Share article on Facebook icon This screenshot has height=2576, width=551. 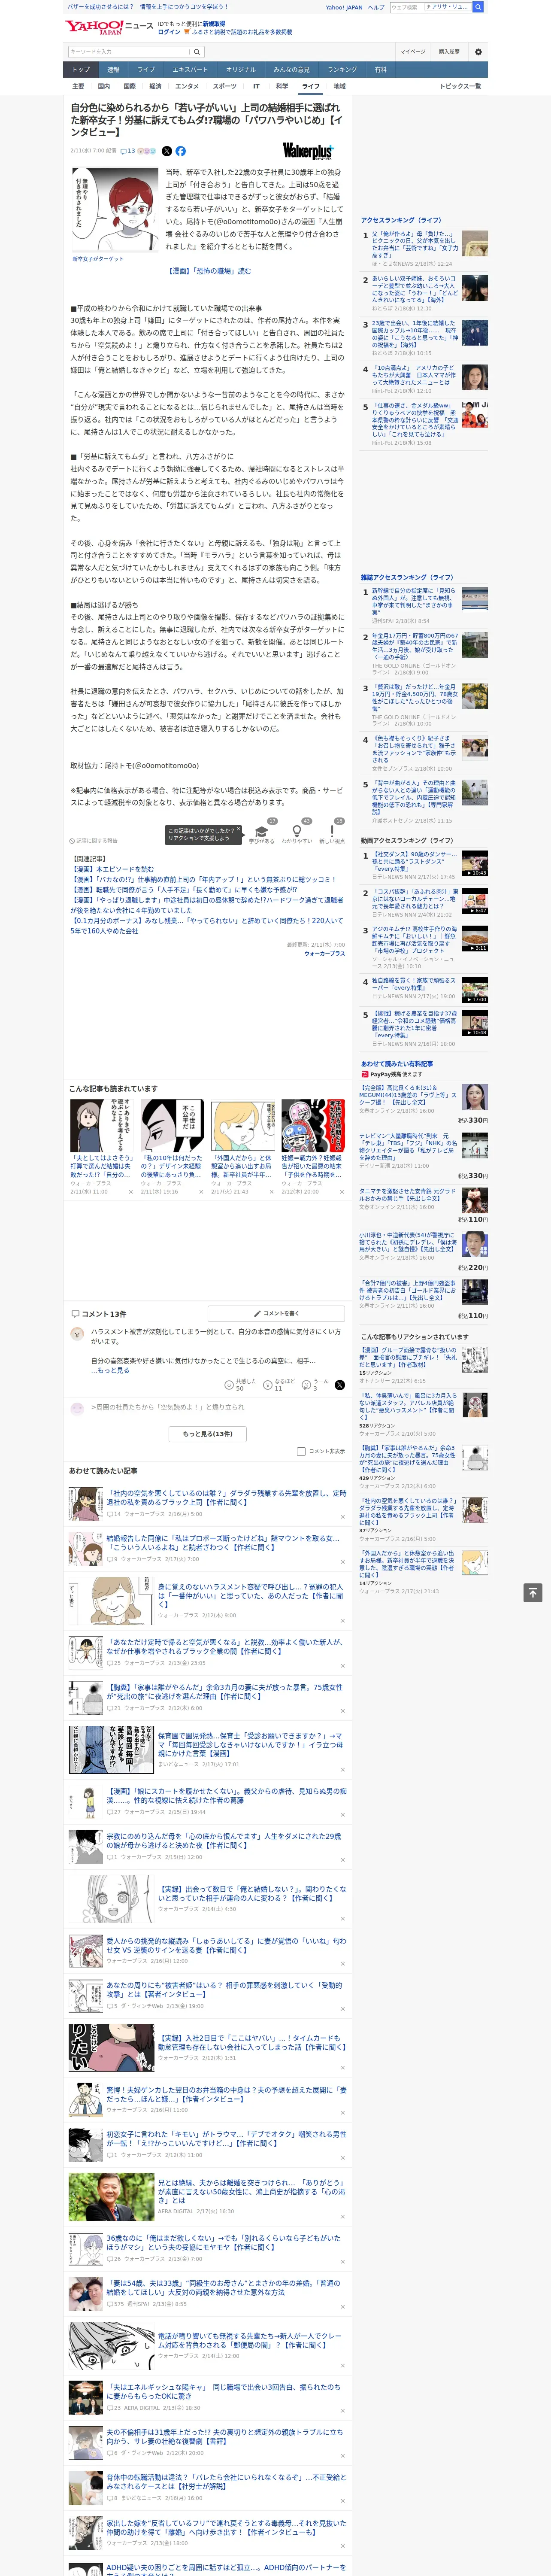(181, 151)
